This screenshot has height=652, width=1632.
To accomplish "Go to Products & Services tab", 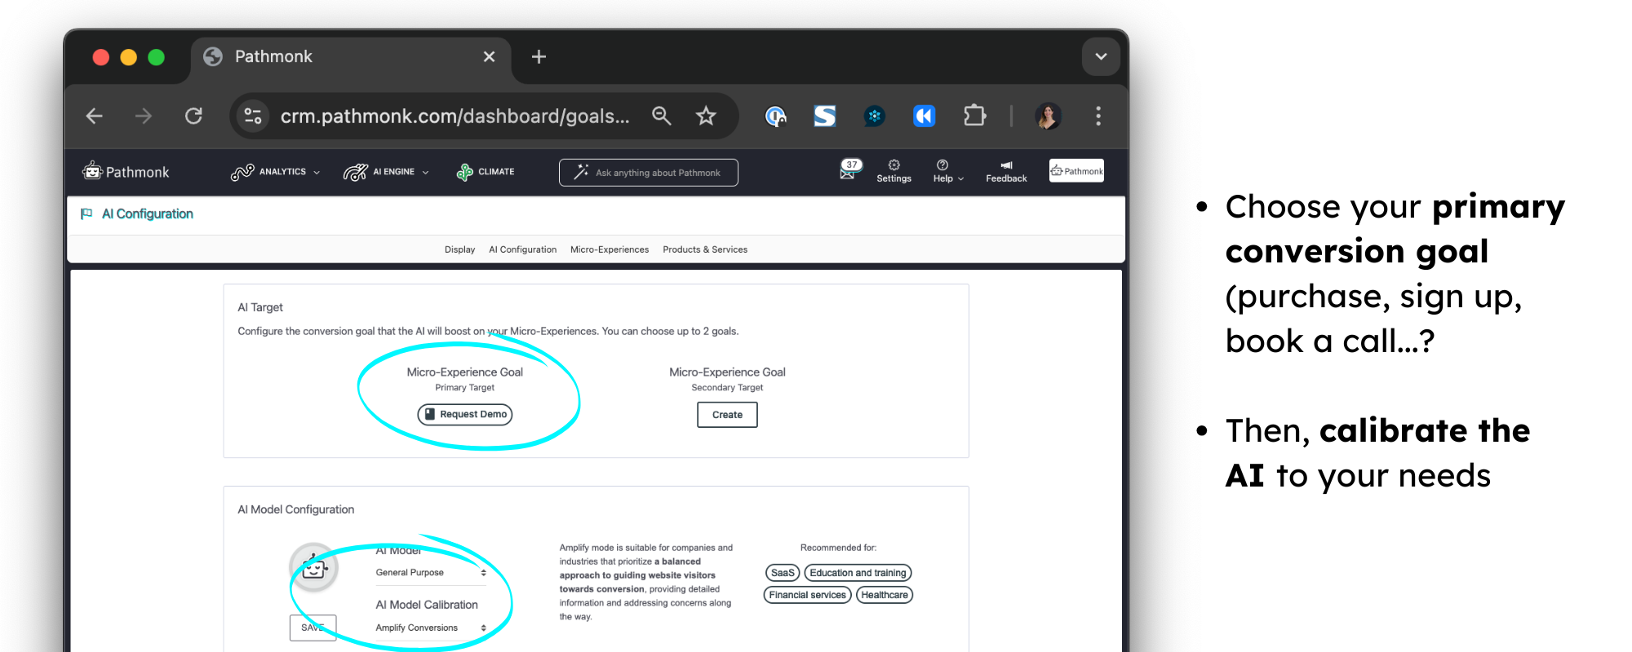I will point(705,249).
